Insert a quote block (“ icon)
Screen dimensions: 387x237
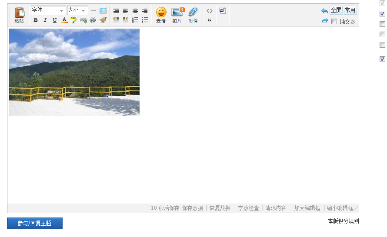click(209, 20)
